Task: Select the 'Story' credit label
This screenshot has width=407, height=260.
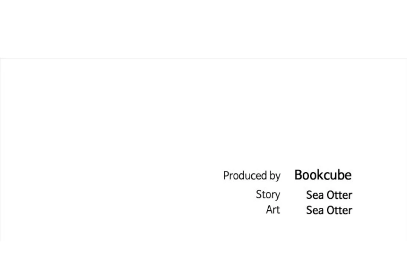Action: pyautogui.click(x=268, y=195)
